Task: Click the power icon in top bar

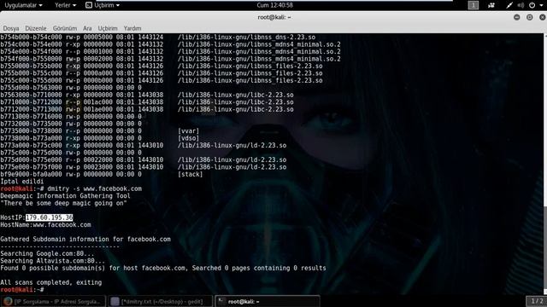Action: point(532,5)
